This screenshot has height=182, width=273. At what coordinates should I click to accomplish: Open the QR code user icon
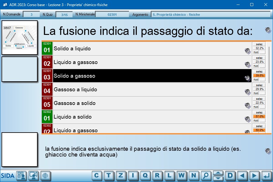pyautogui.click(x=21, y=176)
